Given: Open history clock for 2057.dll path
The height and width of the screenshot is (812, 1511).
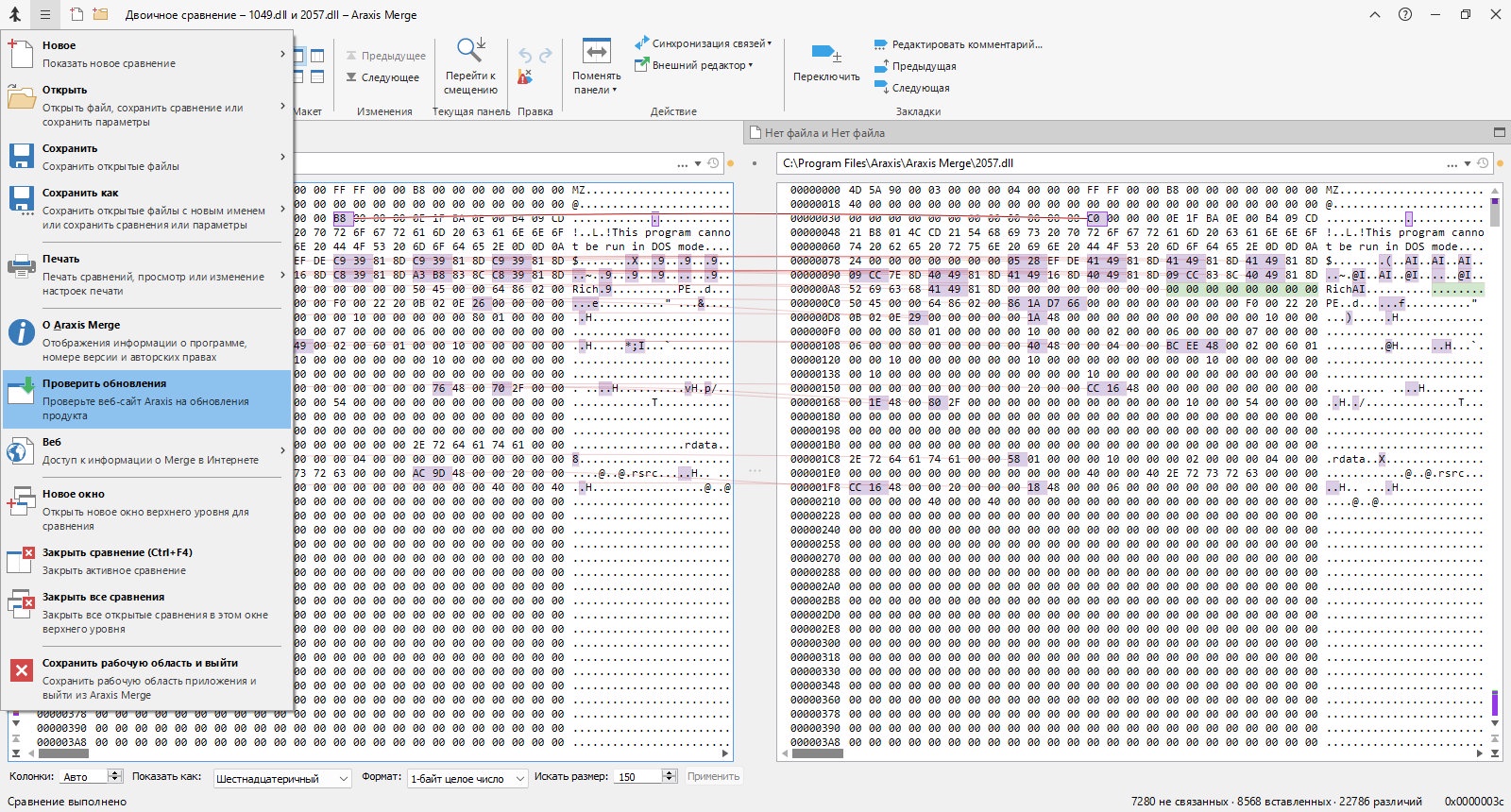Looking at the screenshot, I should (x=1483, y=163).
